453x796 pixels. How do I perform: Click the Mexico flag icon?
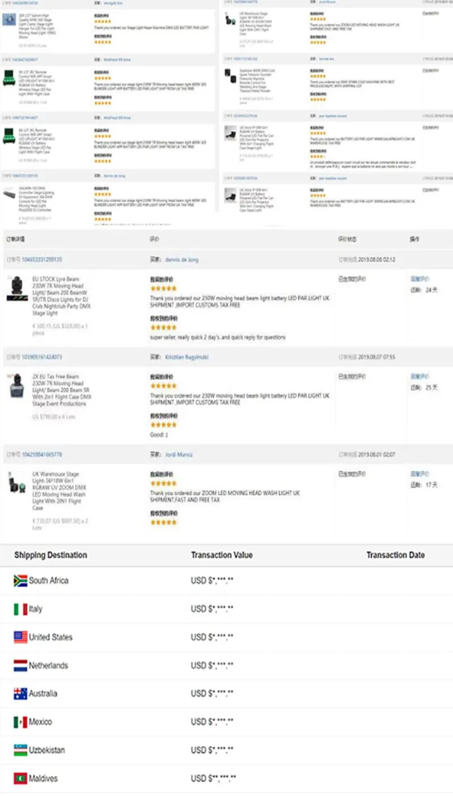point(20,722)
